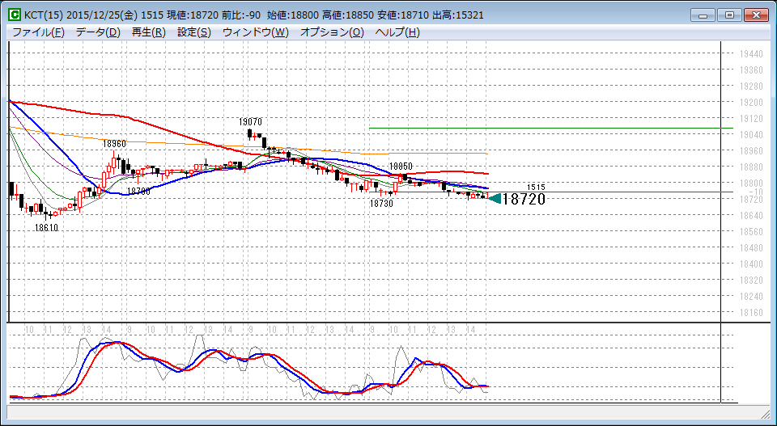Expand the ウィンドウ(W) menu
This screenshot has width=777, height=426.
255,32
